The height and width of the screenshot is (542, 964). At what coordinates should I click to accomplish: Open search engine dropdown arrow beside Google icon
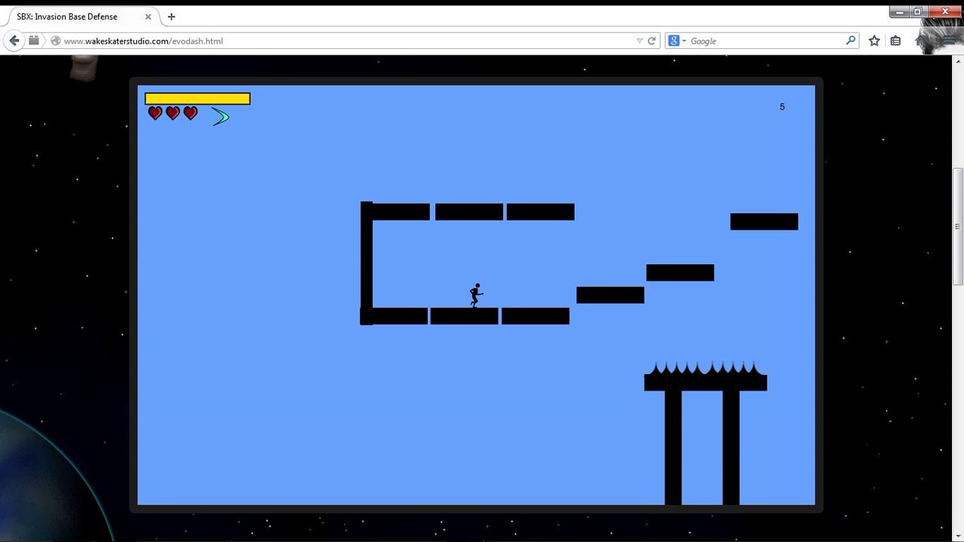[x=684, y=41]
